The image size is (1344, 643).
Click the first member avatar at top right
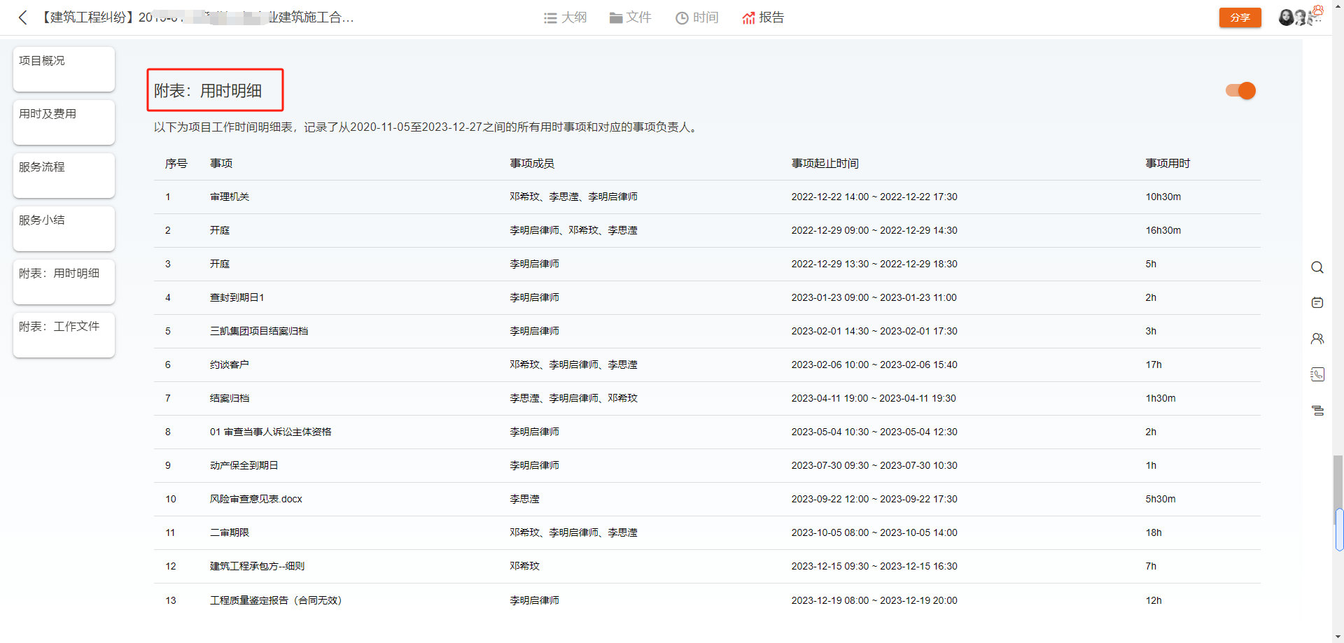point(1286,17)
